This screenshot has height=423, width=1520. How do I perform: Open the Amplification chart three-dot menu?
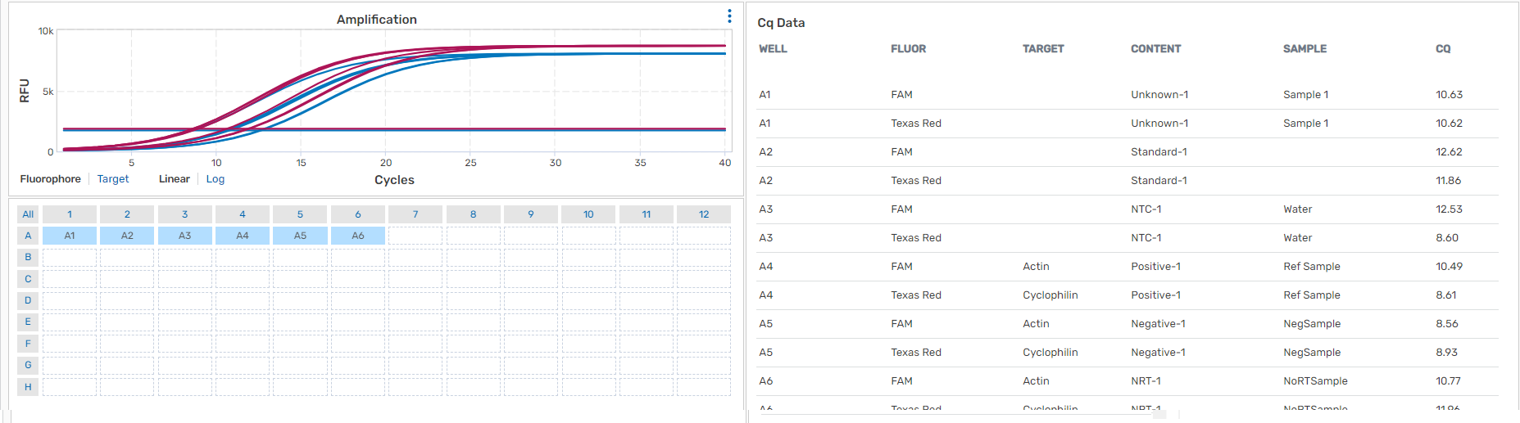click(x=729, y=16)
